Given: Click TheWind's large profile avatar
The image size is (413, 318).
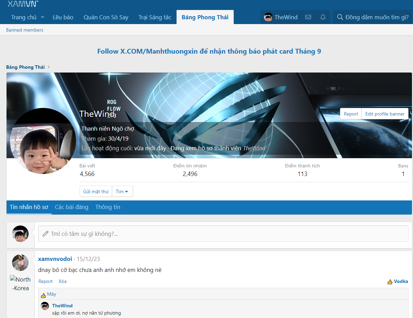Looking at the screenshot, I should tap(43, 141).
